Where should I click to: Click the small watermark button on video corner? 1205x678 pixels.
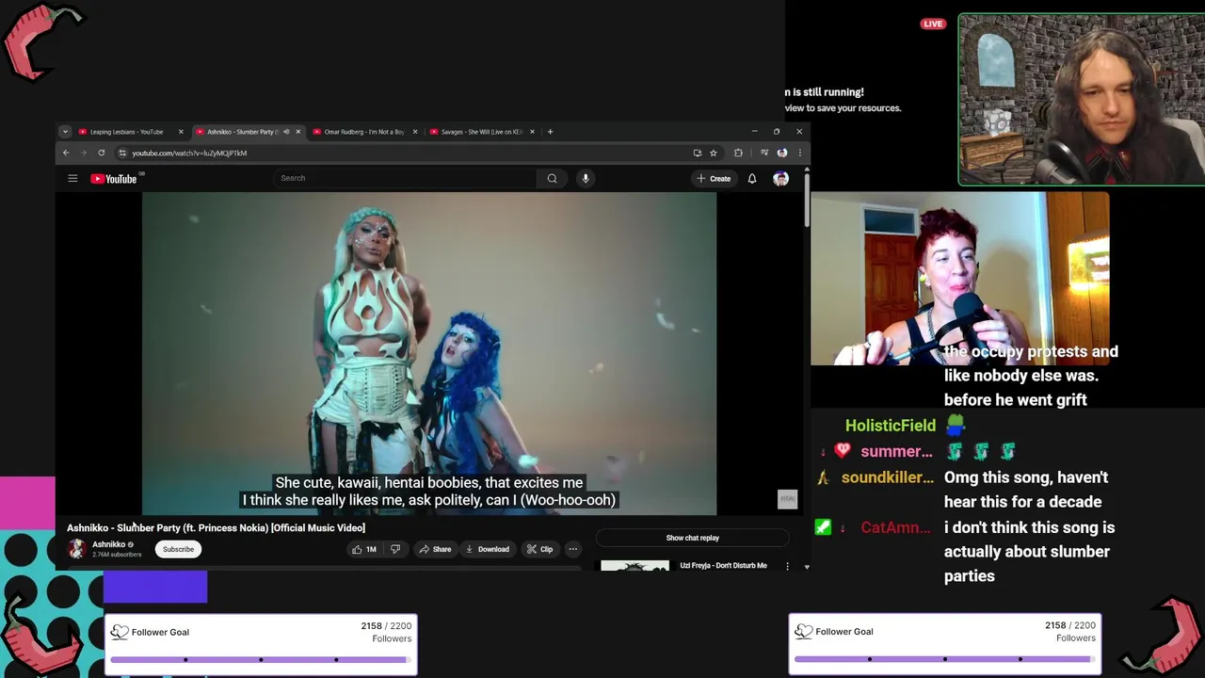pos(787,499)
